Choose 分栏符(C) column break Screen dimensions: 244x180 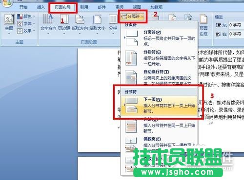pyautogui.click(x=160, y=58)
